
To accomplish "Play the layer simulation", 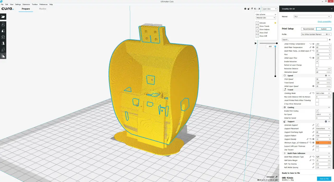I will coord(255,43).
